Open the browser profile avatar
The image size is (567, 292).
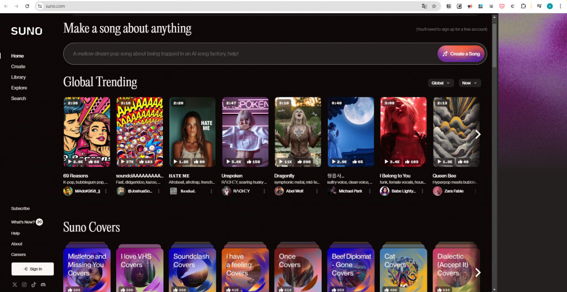(x=550, y=6)
